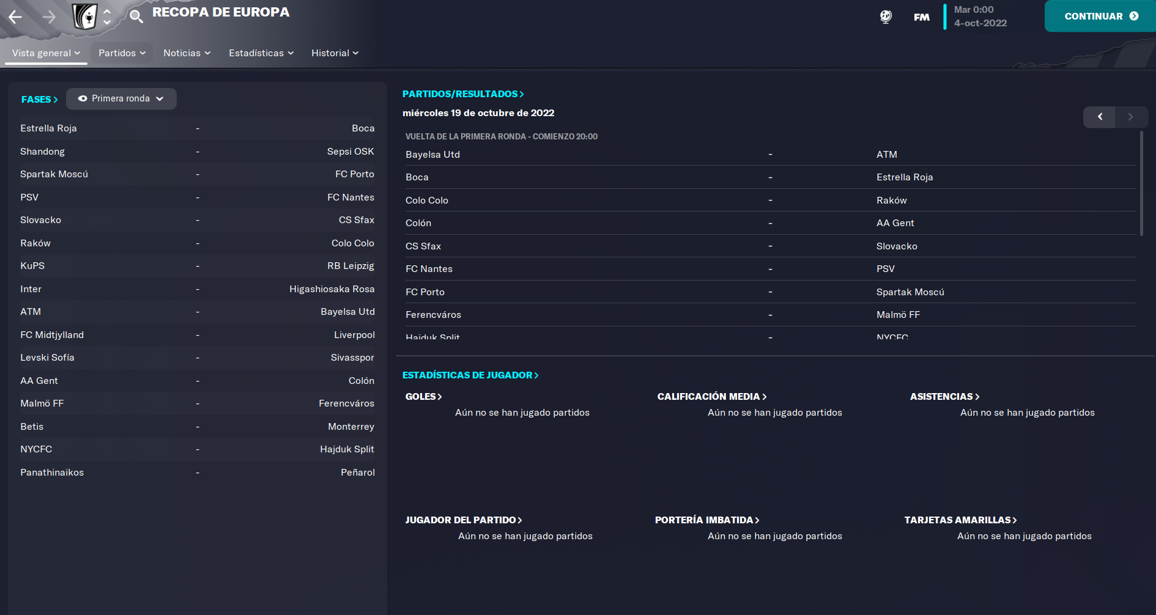Open the Goles stats link
Image resolution: width=1156 pixels, height=615 pixels.
[423, 397]
